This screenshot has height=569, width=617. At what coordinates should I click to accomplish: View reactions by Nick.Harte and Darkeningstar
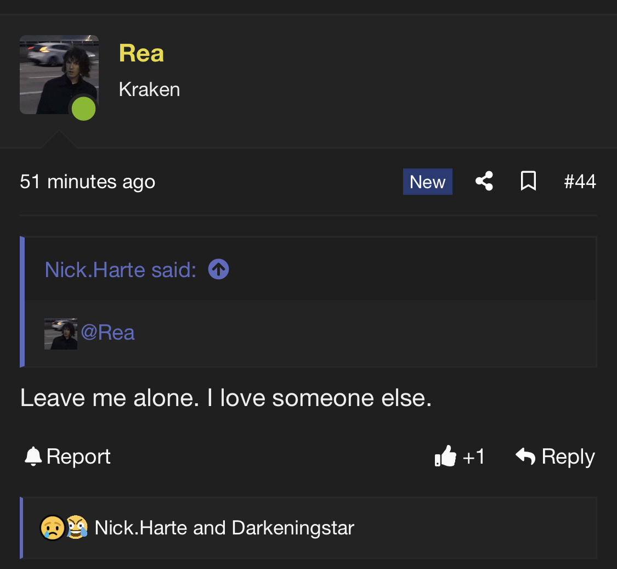[224, 528]
